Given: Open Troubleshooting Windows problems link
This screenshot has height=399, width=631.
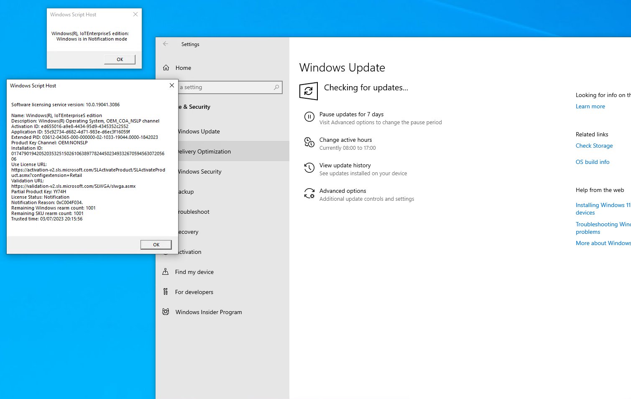Looking at the screenshot, I should click(x=603, y=228).
